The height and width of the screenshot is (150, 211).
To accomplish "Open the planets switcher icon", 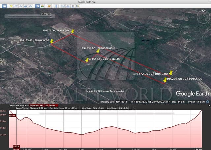I will pos(49,6).
